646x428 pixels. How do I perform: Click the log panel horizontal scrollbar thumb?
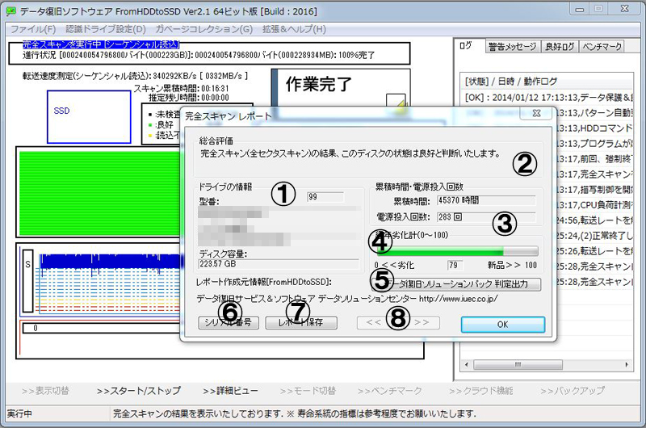(x=518, y=364)
